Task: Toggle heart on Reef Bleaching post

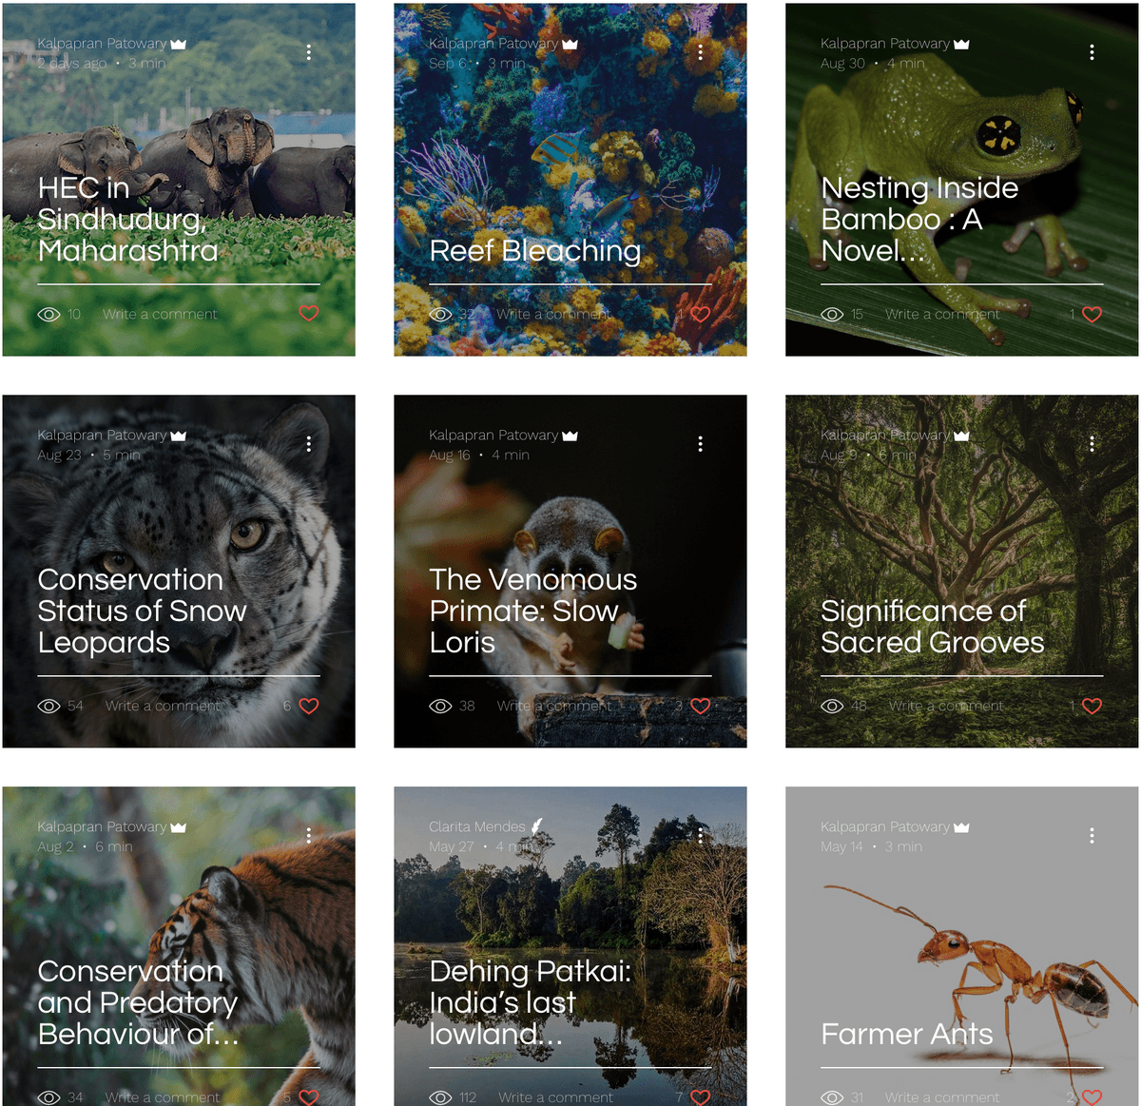Action: [701, 314]
